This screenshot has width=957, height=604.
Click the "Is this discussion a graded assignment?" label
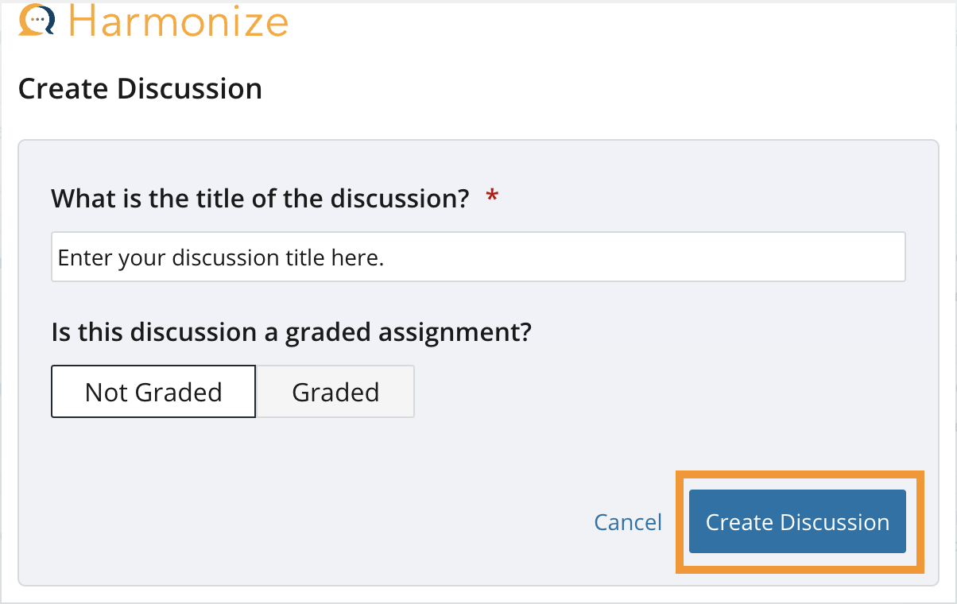[x=291, y=331]
